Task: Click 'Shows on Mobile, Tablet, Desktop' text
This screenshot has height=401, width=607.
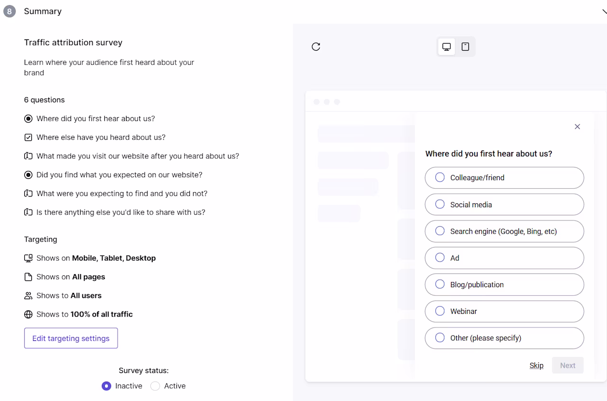Action: pyautogui.click(x=96, y=258)
